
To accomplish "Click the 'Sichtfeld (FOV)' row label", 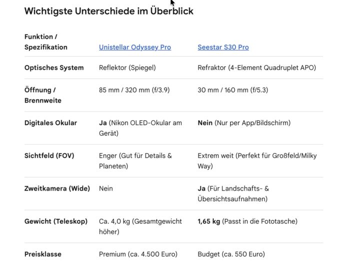I will [49, 155].
